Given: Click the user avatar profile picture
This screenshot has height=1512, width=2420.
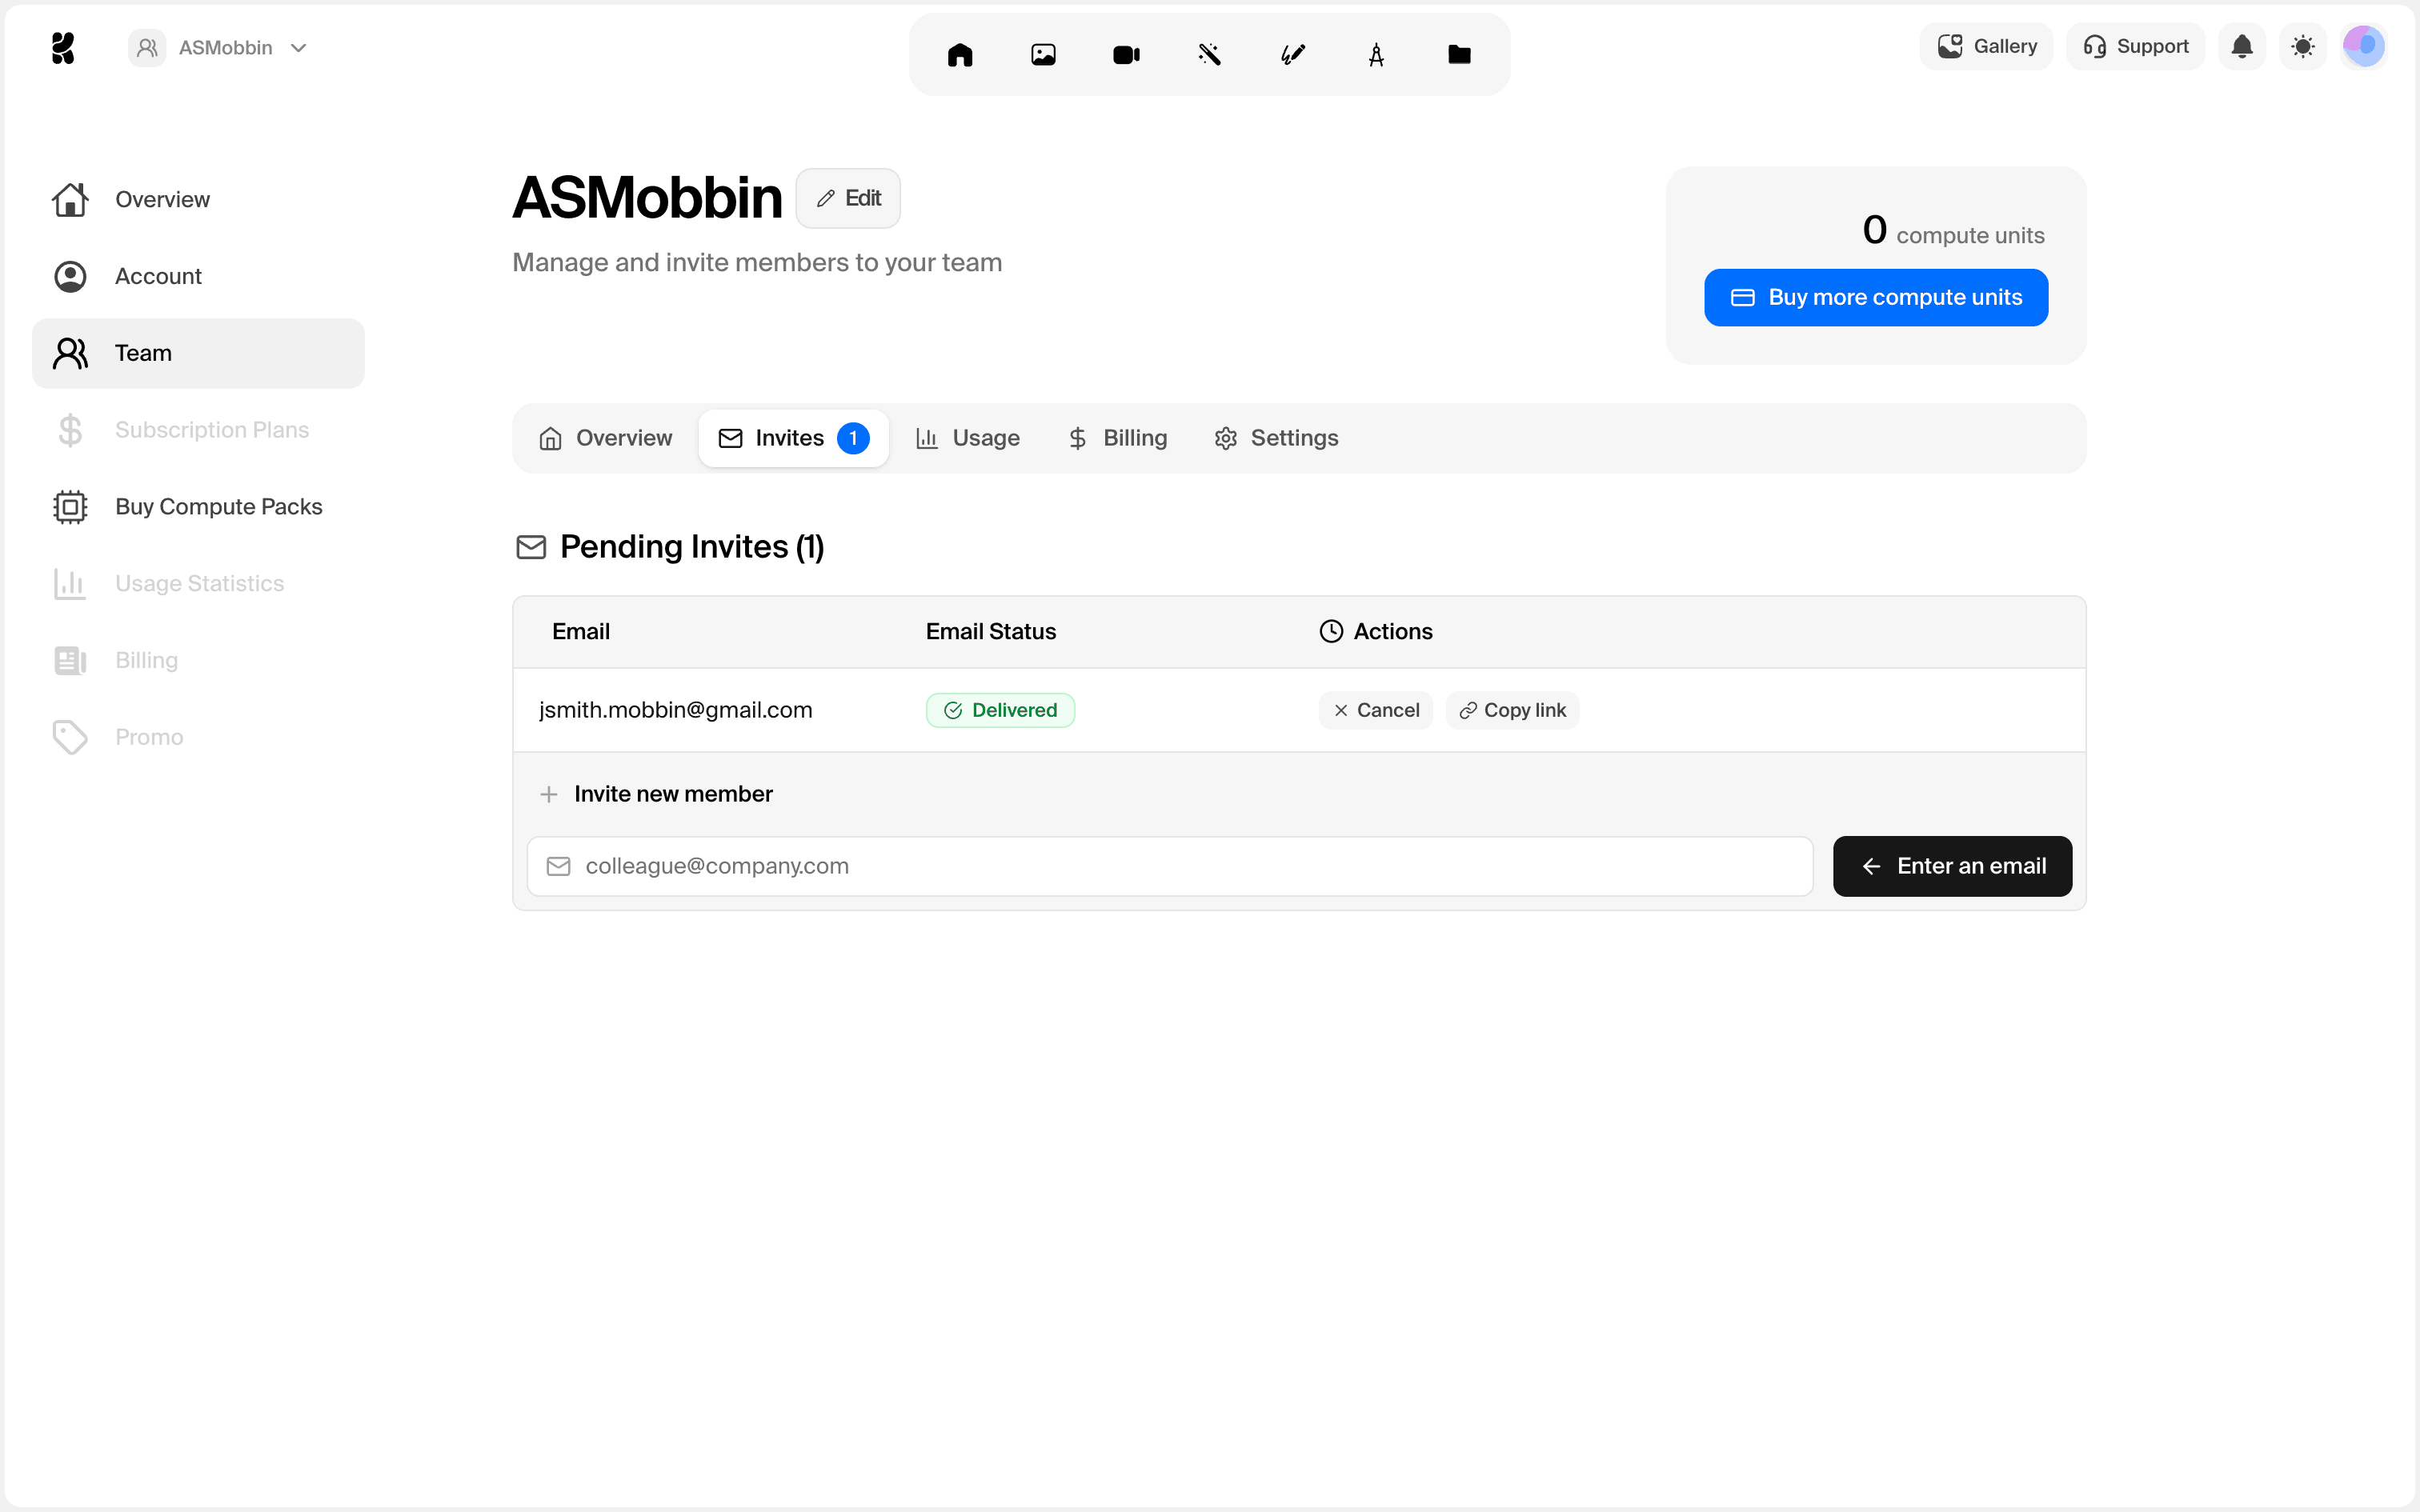Looking at the screenshot, I should click(2364, 47).
